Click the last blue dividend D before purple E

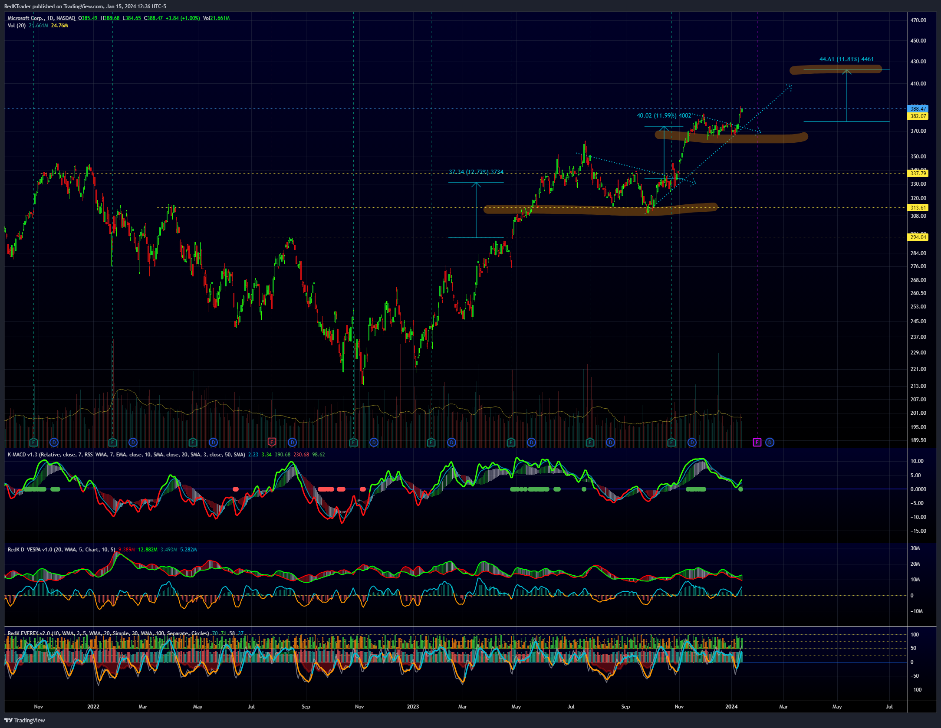[x=692, y=442]
